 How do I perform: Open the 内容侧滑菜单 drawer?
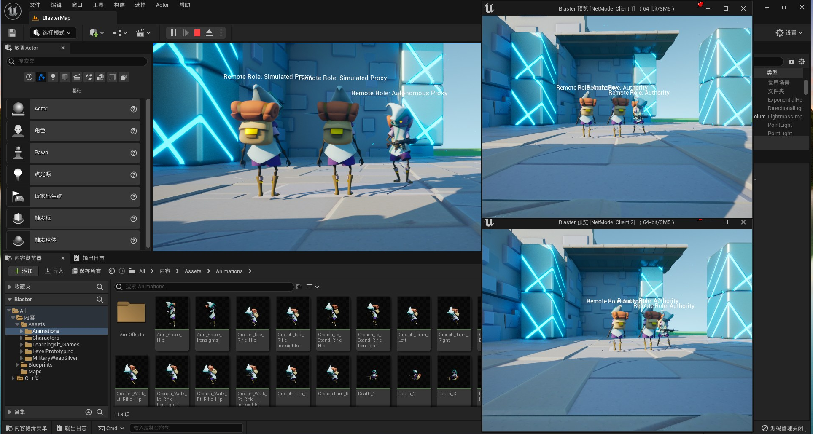[x=26, y=428]
